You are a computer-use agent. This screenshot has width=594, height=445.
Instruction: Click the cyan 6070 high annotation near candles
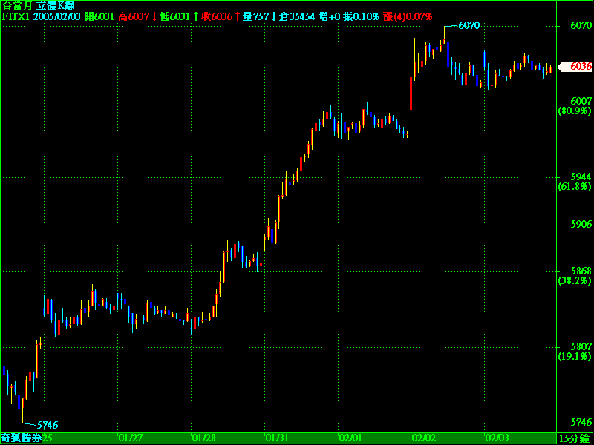click(469, 26)
